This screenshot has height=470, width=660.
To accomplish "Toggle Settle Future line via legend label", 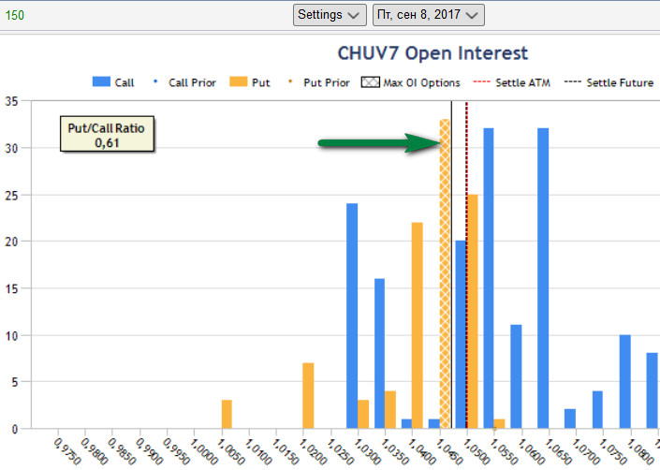I will [620, 82].
